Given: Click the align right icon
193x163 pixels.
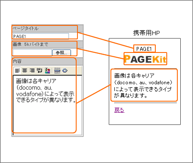Looking at the screenshot, I should point(32,70).
